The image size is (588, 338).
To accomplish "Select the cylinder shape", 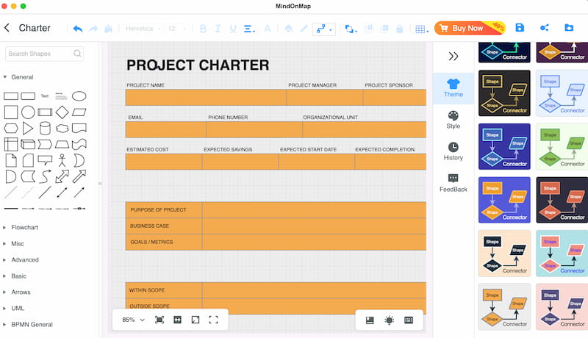I will pyautogui.click(x=45, y=128).
